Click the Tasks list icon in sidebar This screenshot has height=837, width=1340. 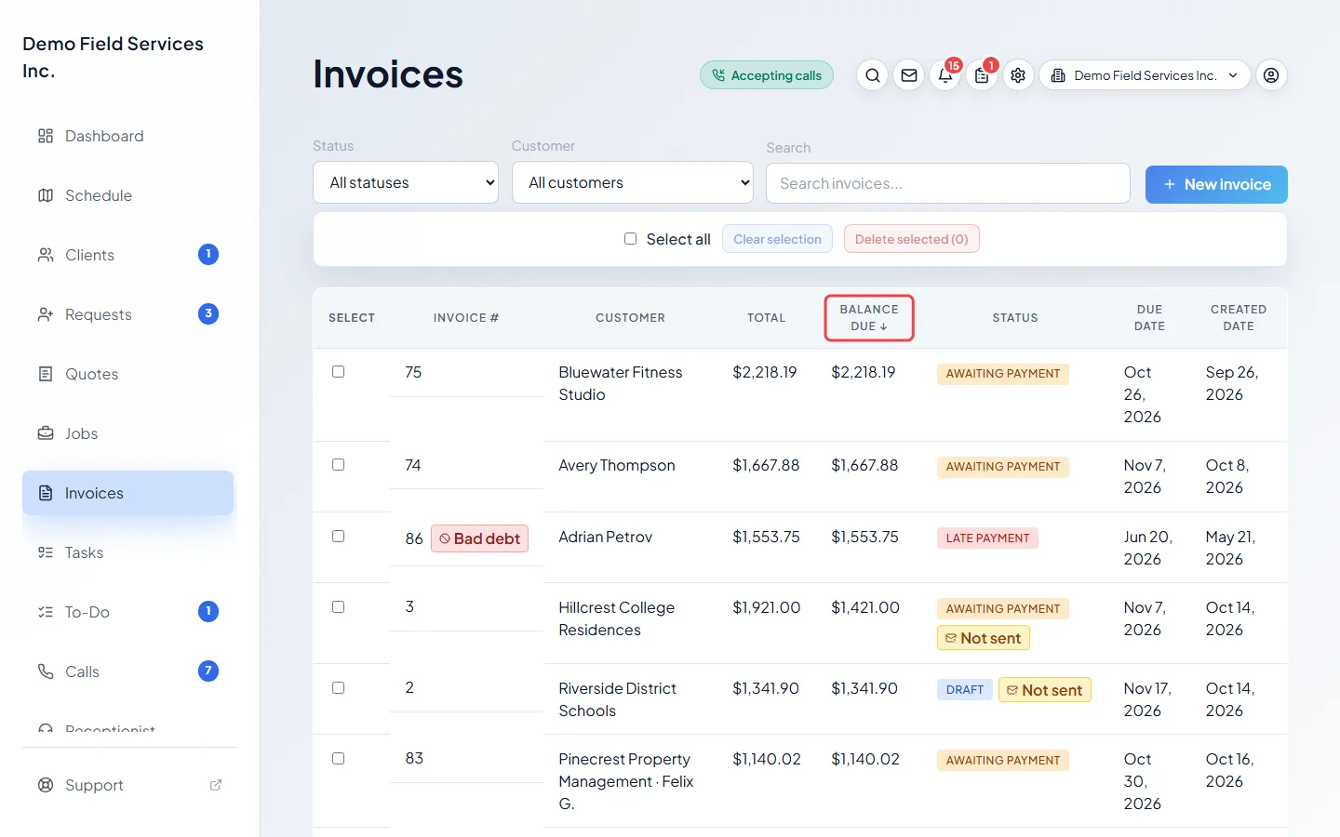[46, 552]
